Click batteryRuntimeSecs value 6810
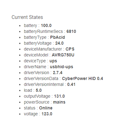This screenshot has width=115, height=133. [x=71, y=31]
